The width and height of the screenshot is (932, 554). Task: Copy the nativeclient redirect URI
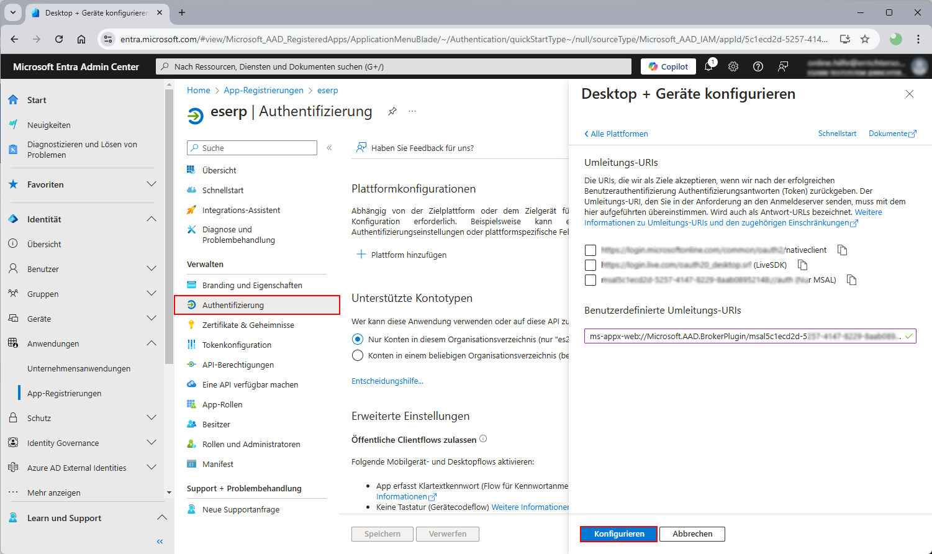842,250
